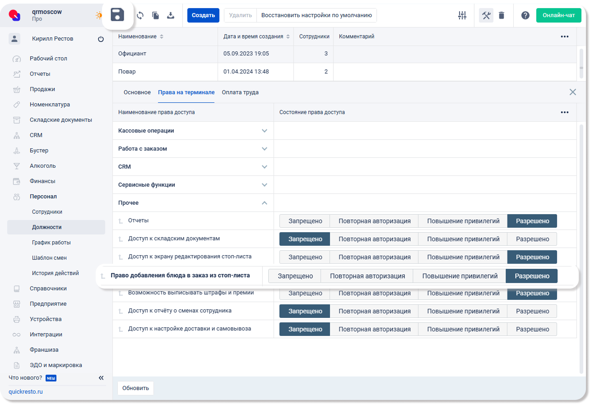590x404 pixels.
Task: Click the refresh arrows icon in top toolbar
Action: coord(140,15)
